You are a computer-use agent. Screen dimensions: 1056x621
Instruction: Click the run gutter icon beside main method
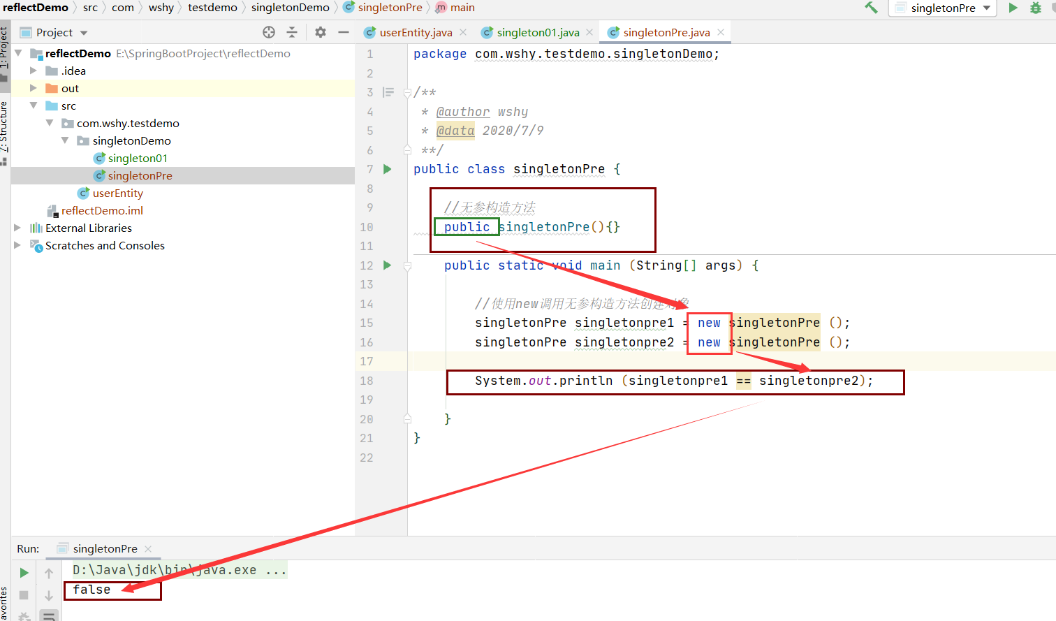(x=388, y=265)
